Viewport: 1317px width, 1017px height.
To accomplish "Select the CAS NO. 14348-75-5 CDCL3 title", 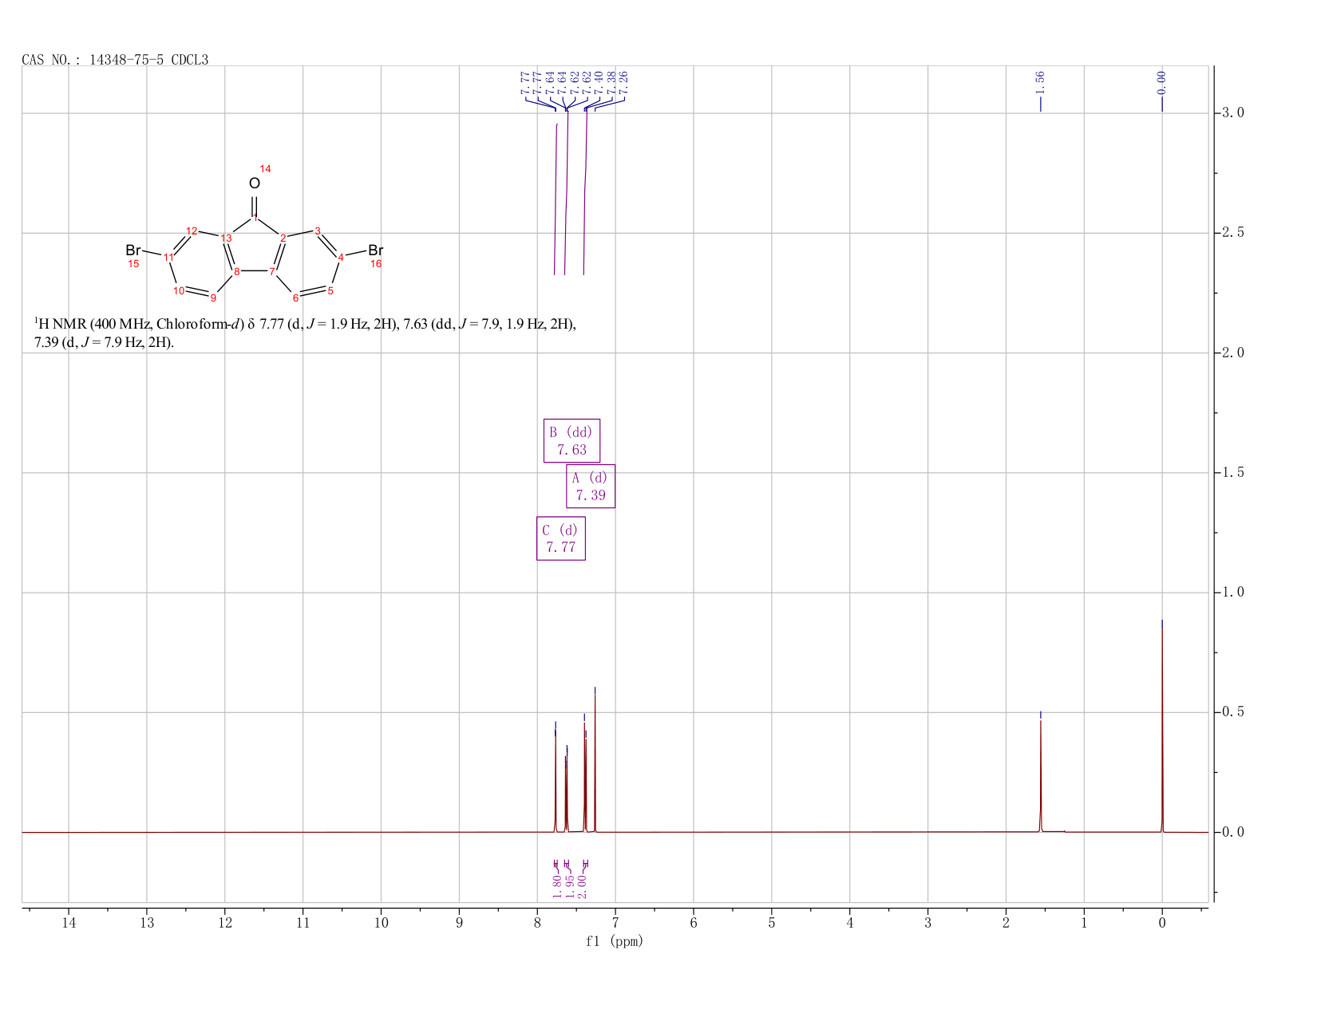I will [116, 60].
